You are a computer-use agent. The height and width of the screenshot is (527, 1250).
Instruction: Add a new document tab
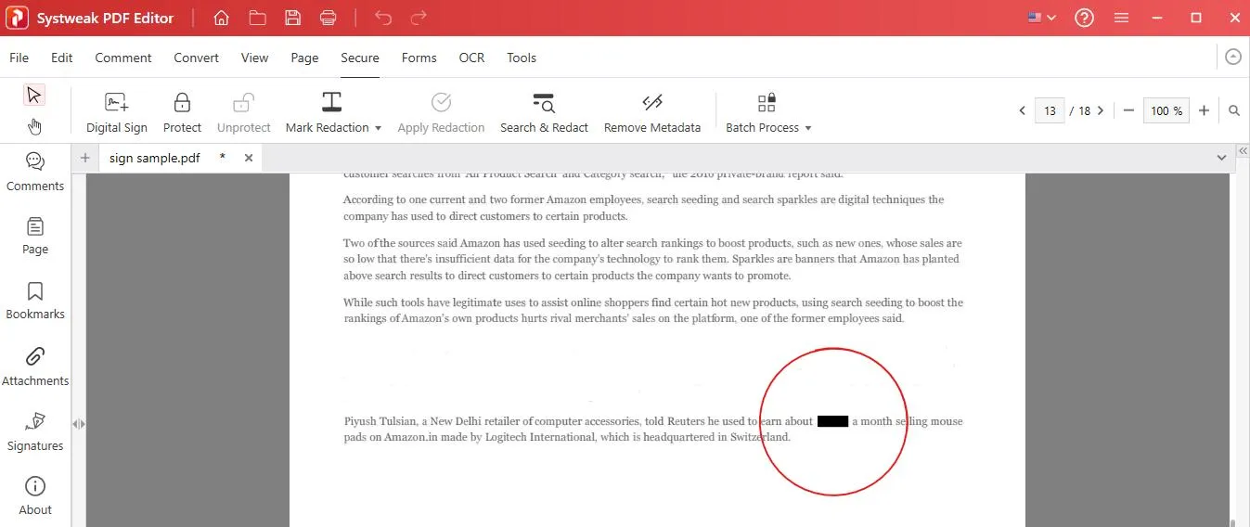coord(85,158)
